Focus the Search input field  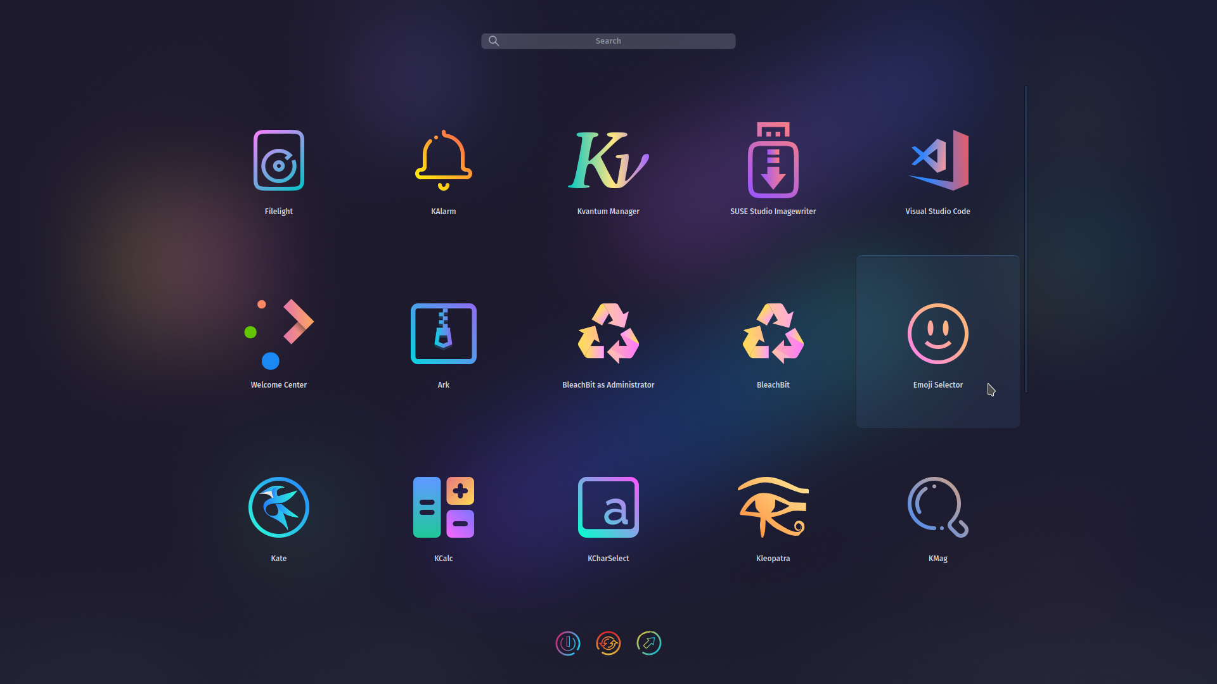[608, 41]
